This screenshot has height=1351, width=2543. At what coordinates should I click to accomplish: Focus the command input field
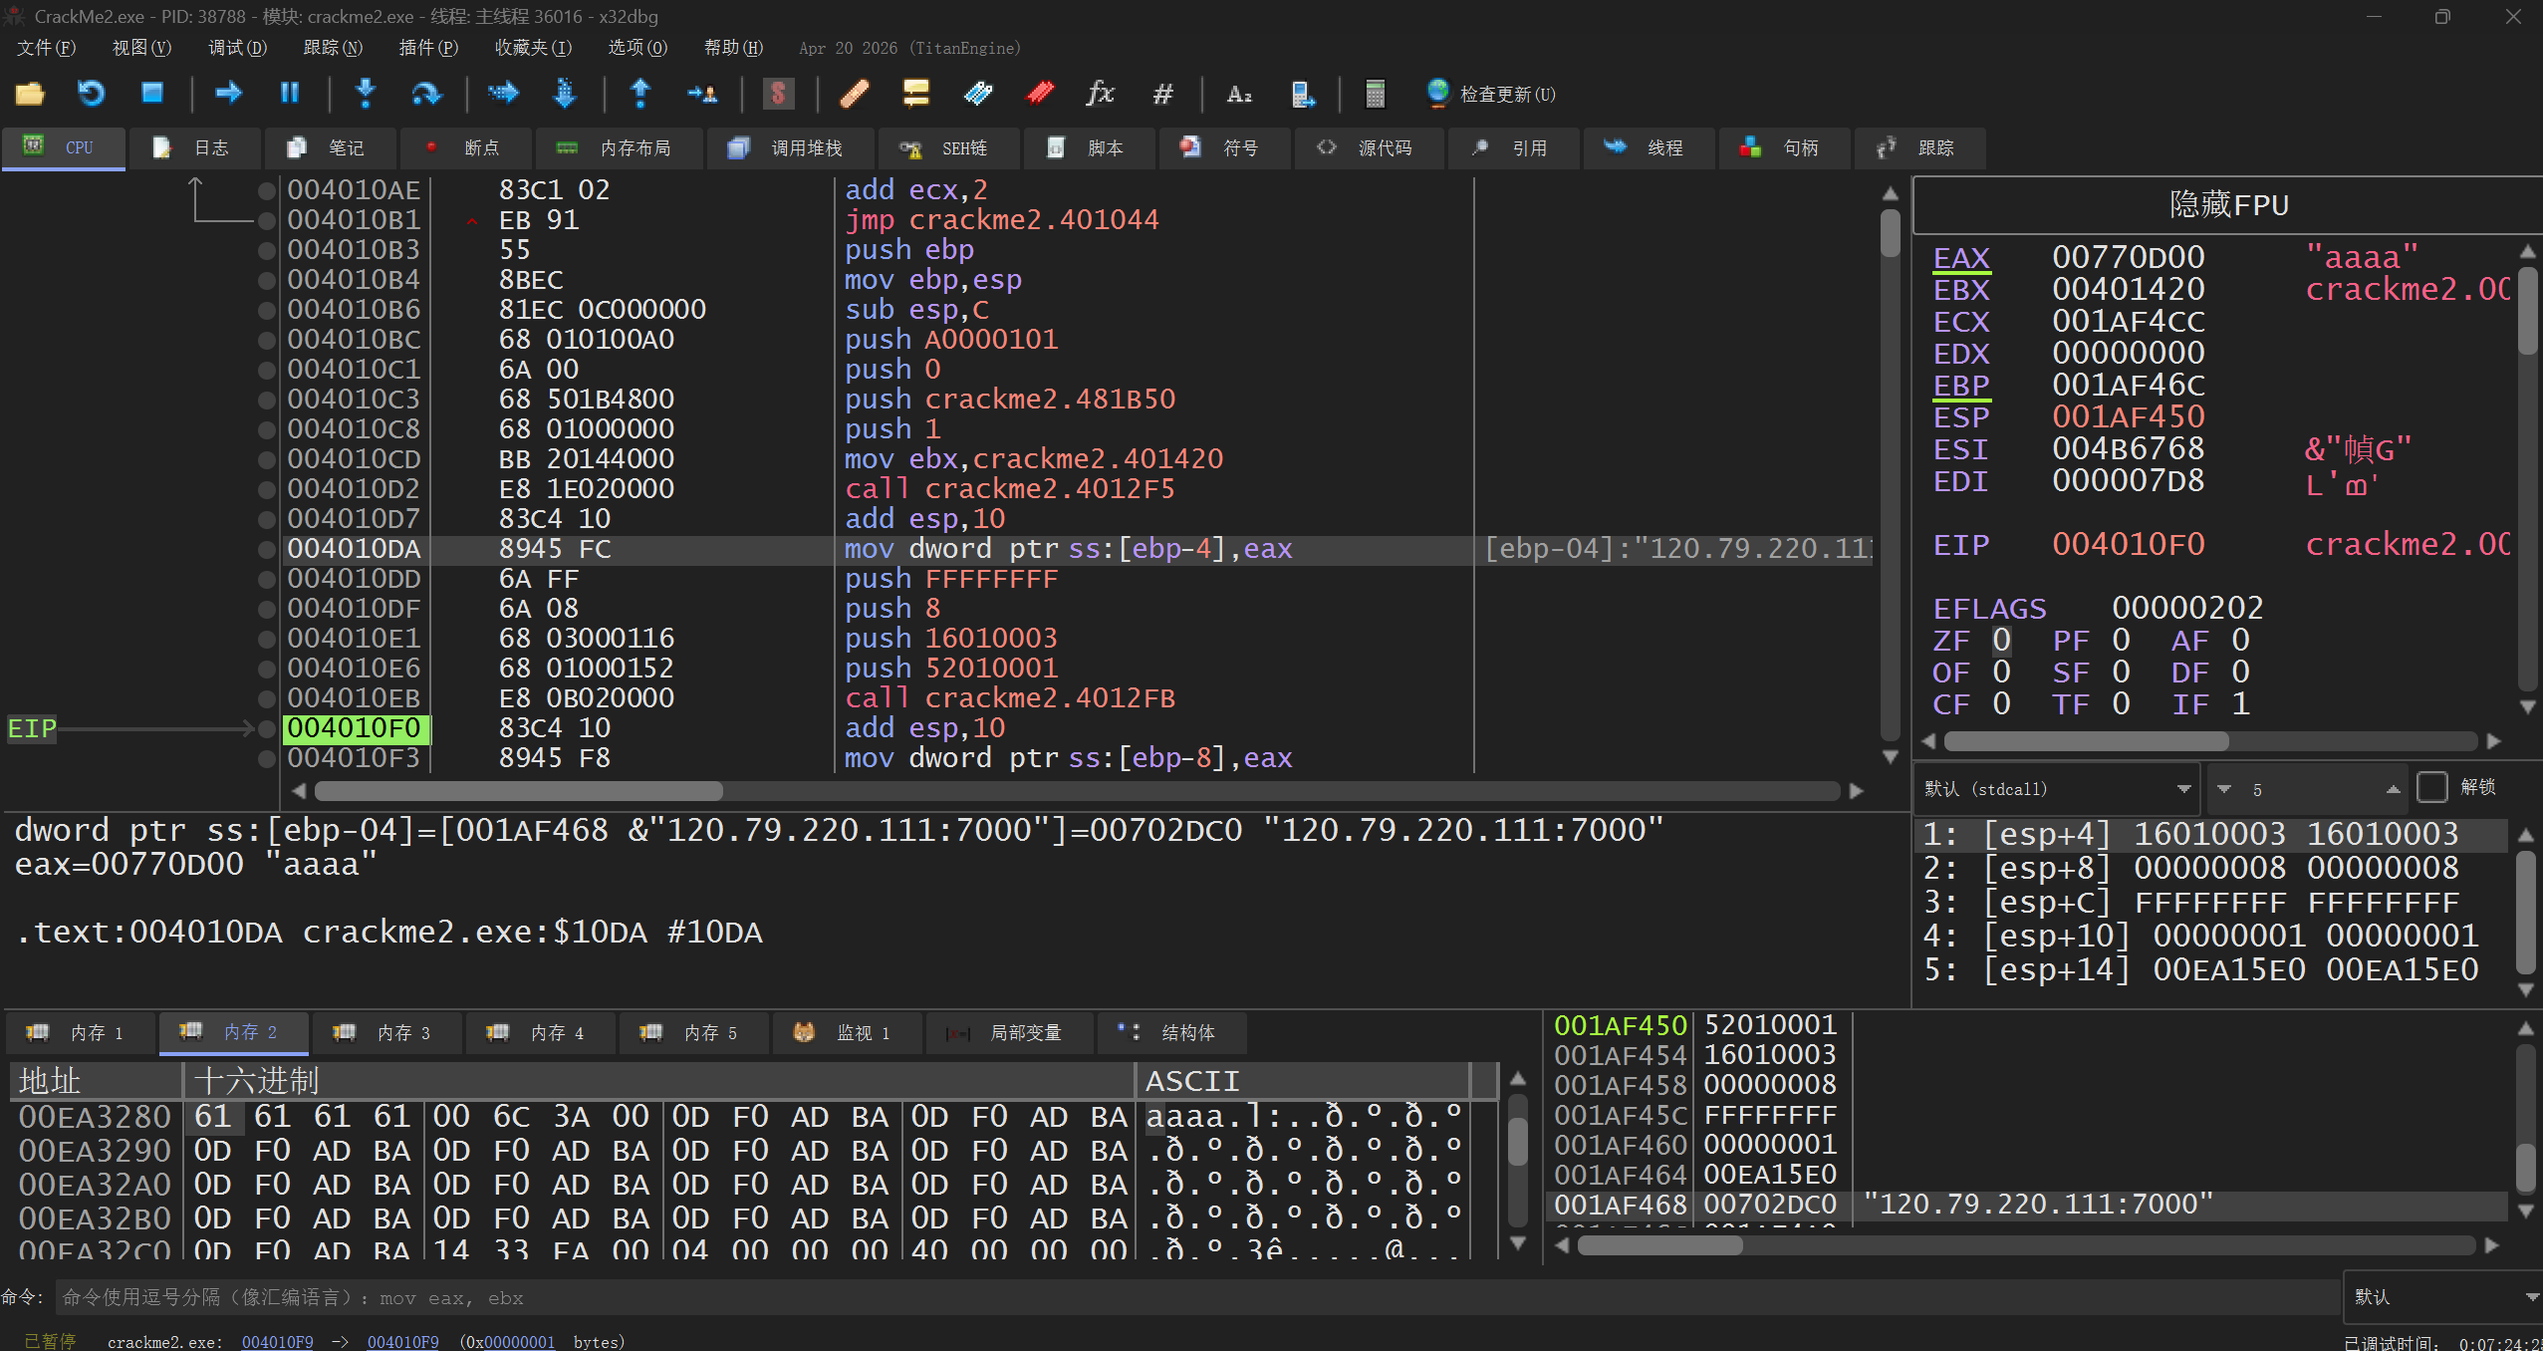click(x=1197, y=1297)
